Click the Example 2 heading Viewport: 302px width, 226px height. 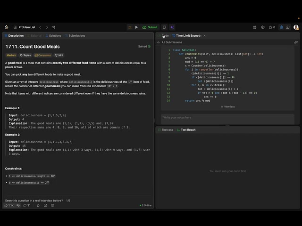tap(13, 135)
